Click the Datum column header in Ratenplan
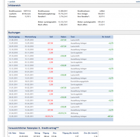Image resolution: width=140 pixels, height=137 pixels. coord(22,133)
